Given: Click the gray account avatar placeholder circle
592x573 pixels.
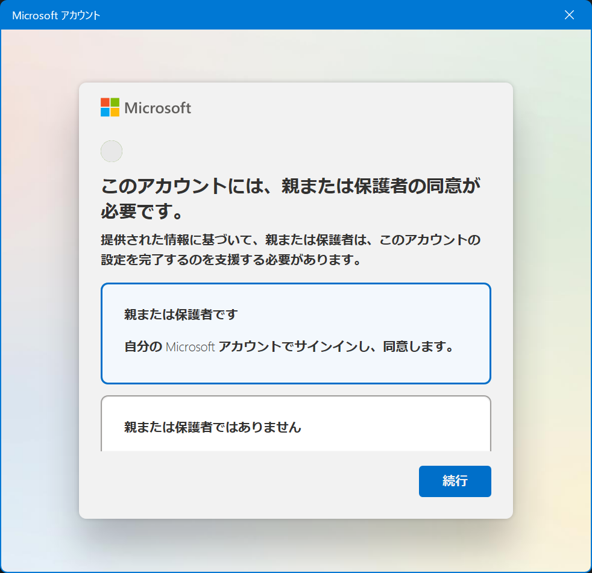Looking at the screenshot, I should pyautogui.click(x=112, y=151).
